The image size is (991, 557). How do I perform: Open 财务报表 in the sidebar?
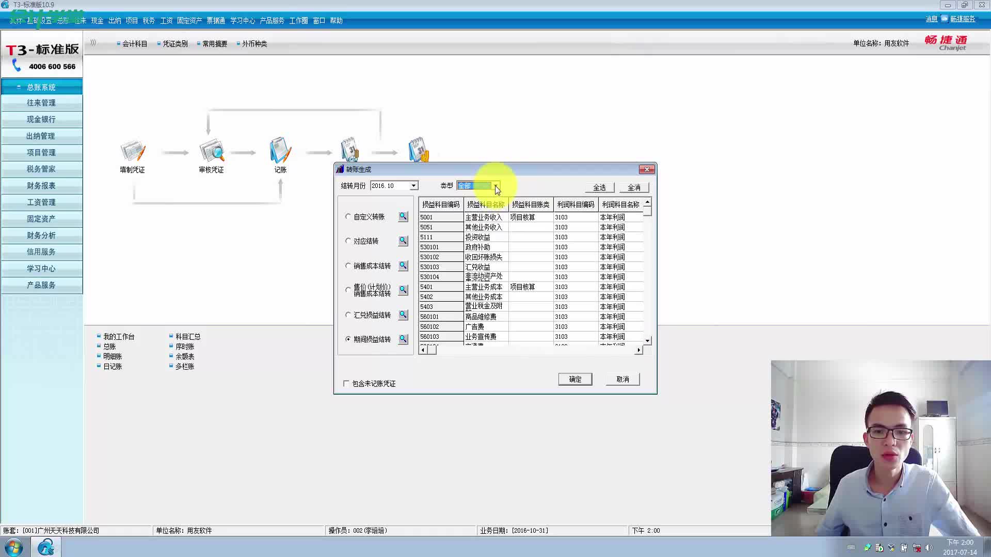pyautogui.click(x=41, y=186)
